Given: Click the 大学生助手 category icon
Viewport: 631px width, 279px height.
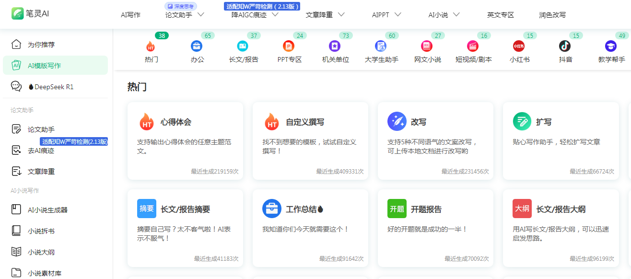Looking at the screenshot, I should (381, 46).
